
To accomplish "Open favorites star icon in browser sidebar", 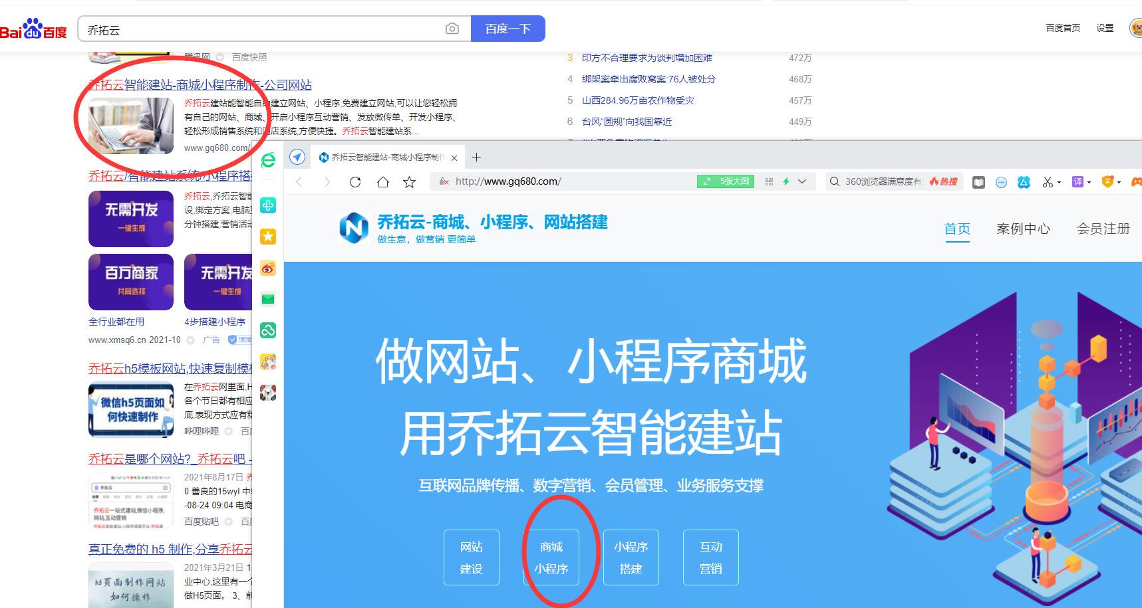I will pos(268,237).
